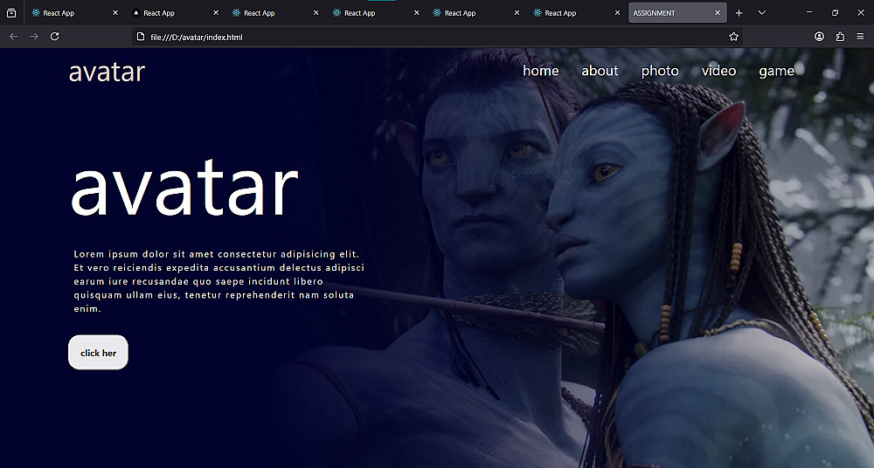This screenshot has height=468, width=874.
Task: Open the photo nav link
Action: [660, 72]
